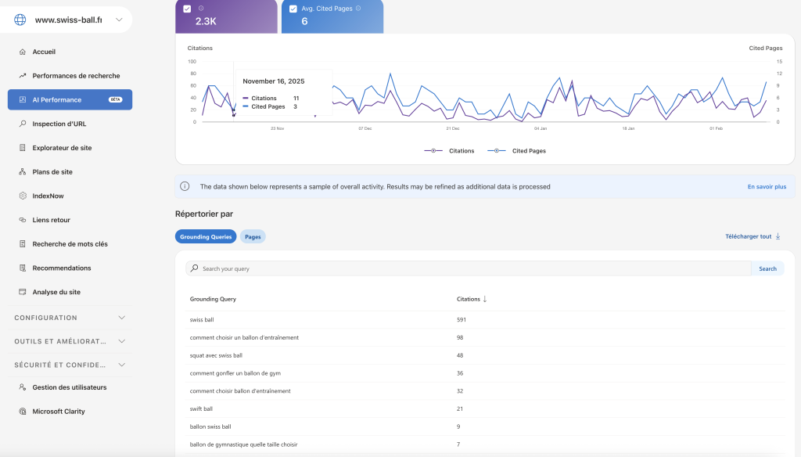Click the Inspection d'URL search icon
The image size is (801, 457).
pos(23,124)
